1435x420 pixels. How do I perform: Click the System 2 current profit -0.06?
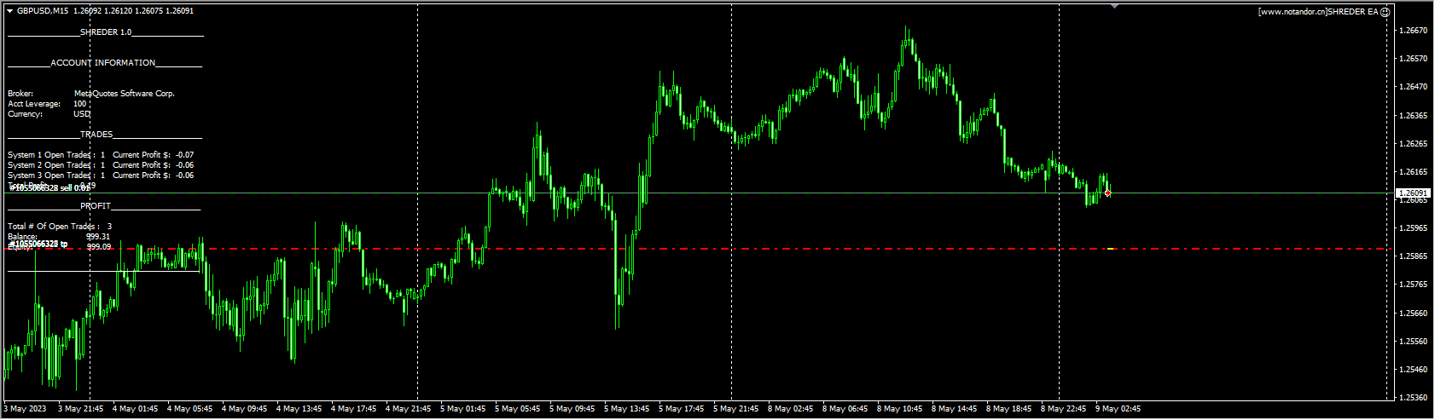click(x=184, y=165)
